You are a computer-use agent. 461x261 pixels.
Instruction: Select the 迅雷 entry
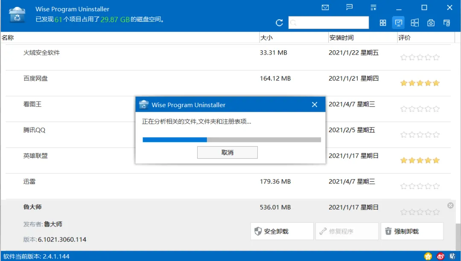(x=29, y=181)
